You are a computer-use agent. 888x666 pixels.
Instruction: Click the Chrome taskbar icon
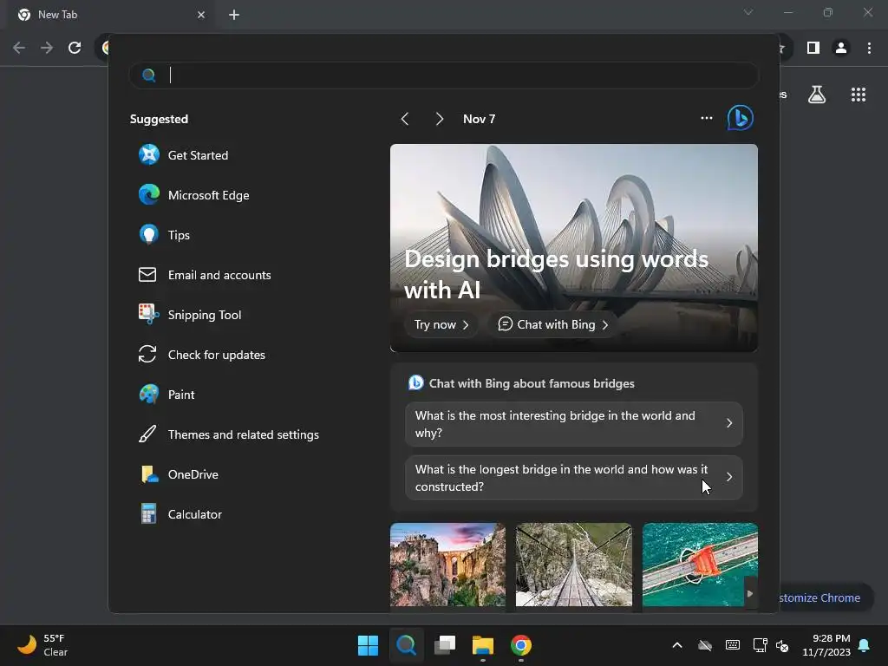click(521, 645)
